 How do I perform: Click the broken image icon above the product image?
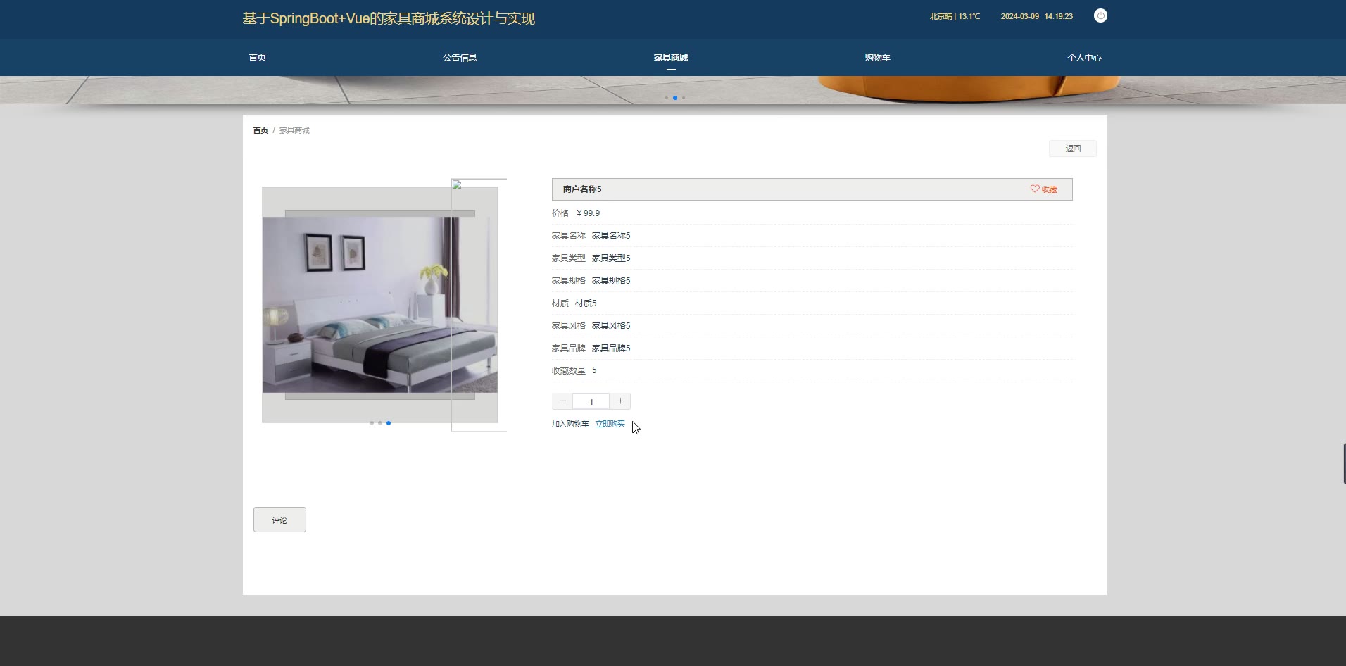[457, 184]
